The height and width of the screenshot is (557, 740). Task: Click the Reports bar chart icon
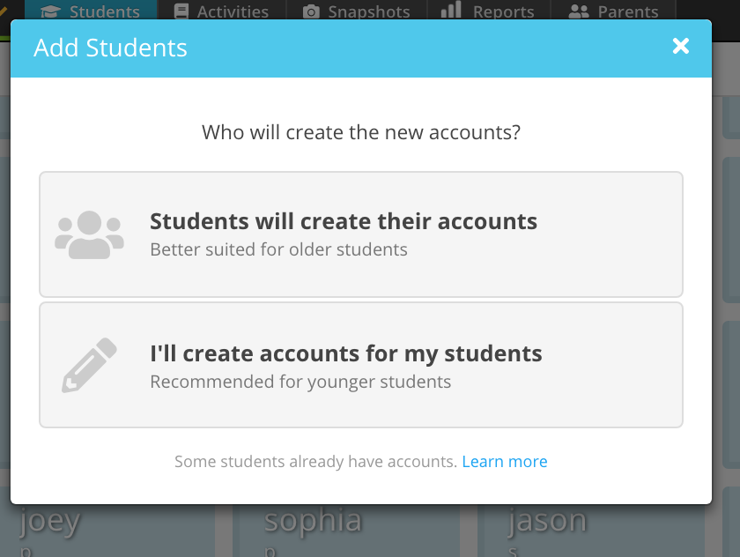coord(451,10)
